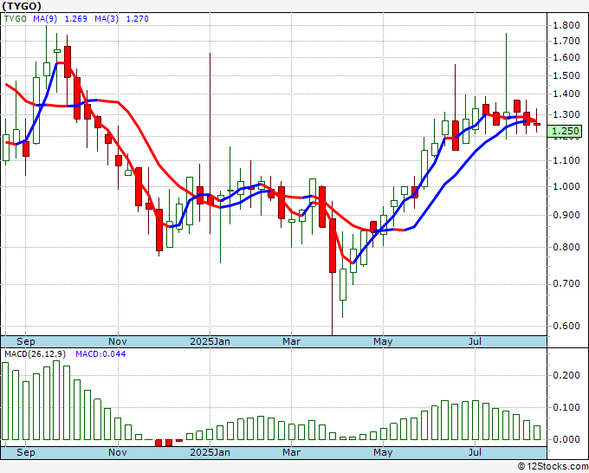Viewport: 589px width, 473px height.
Task: Select the 1.400 price axis label
Action: pyautogui.click(x=566, y=94)
